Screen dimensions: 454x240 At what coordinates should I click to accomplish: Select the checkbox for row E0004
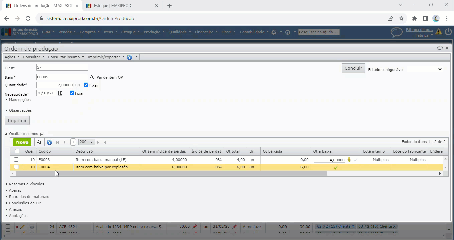16,167
